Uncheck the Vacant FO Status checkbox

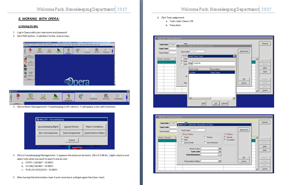click(224, 137)
